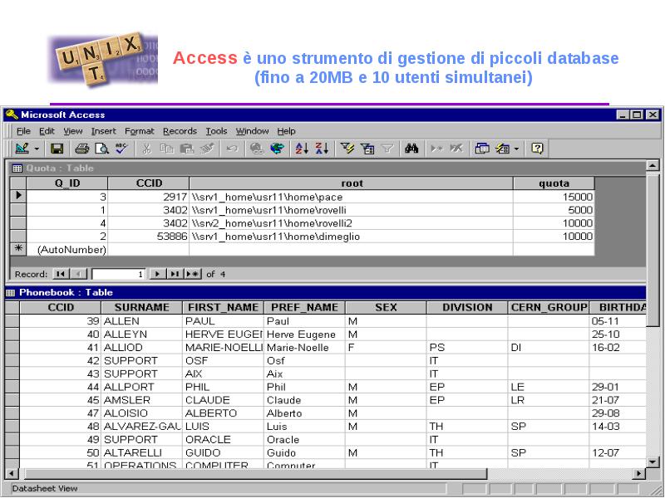Screen dimensions: 665x498
Task: Click the record number field in Quota navigator
Action: click(x=119, y=275)
